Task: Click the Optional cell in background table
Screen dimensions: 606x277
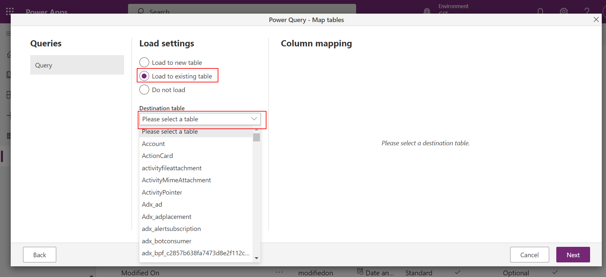Action: (516, 273)
